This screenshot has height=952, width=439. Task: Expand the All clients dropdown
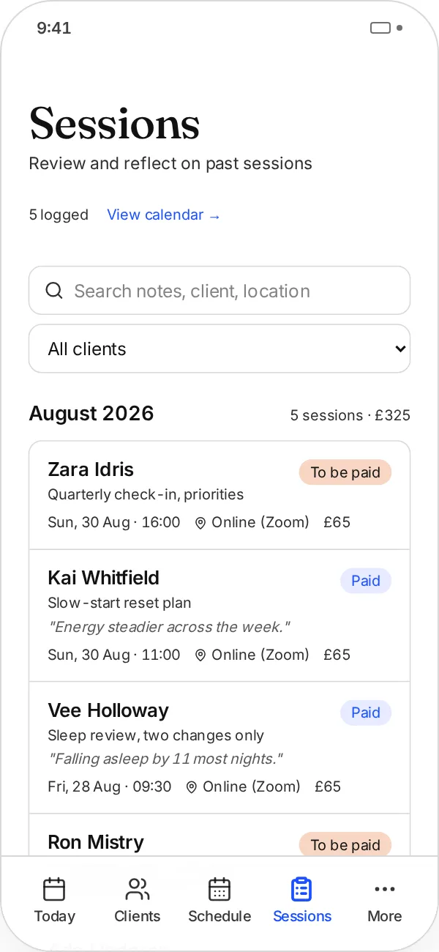(219, 349)
